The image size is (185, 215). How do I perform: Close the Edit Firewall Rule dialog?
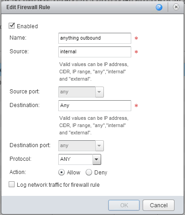click(176, 7)
